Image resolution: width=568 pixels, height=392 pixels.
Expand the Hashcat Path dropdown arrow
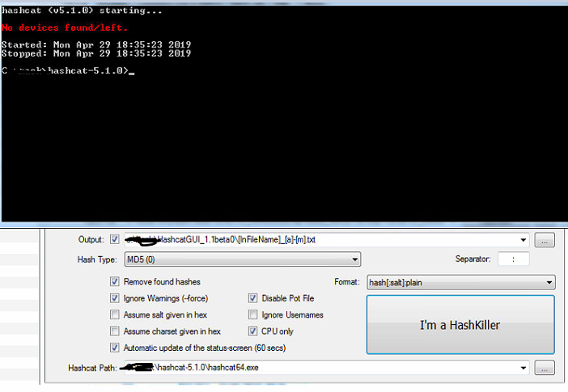[524, 368]
